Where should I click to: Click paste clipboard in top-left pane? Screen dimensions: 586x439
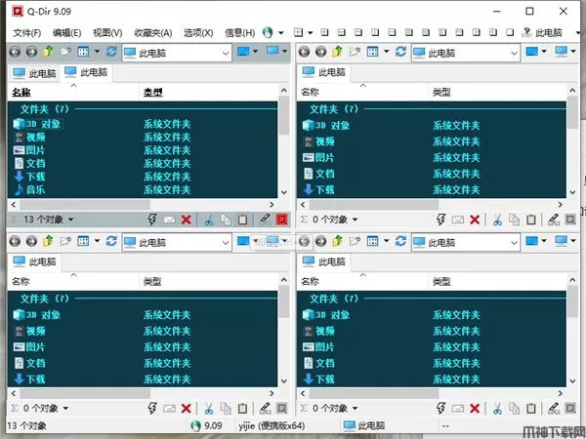pyautogui.click(x=242, y=219)
